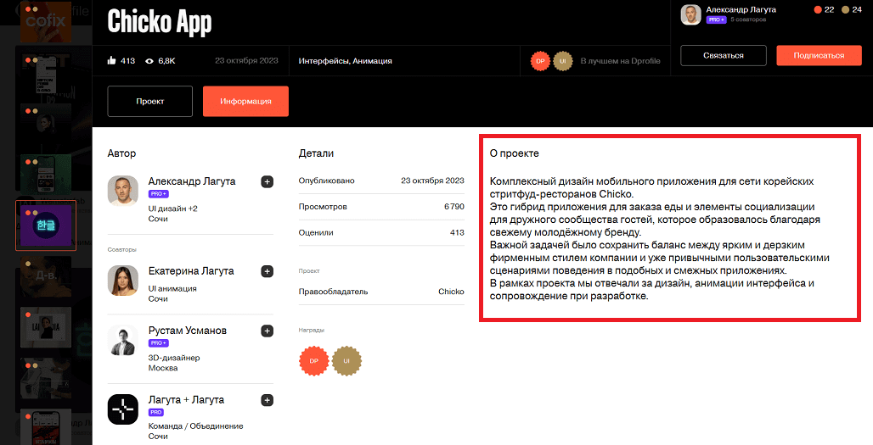Screen dimensions: 873x445
Task: Click the orange 22 awards counter top right
Action: (x=824, y=9)
